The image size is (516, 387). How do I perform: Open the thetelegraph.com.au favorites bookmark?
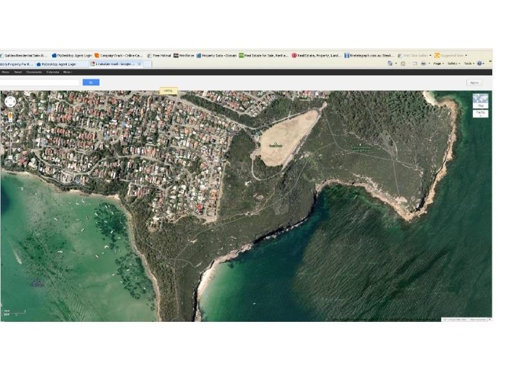[369, 55]
